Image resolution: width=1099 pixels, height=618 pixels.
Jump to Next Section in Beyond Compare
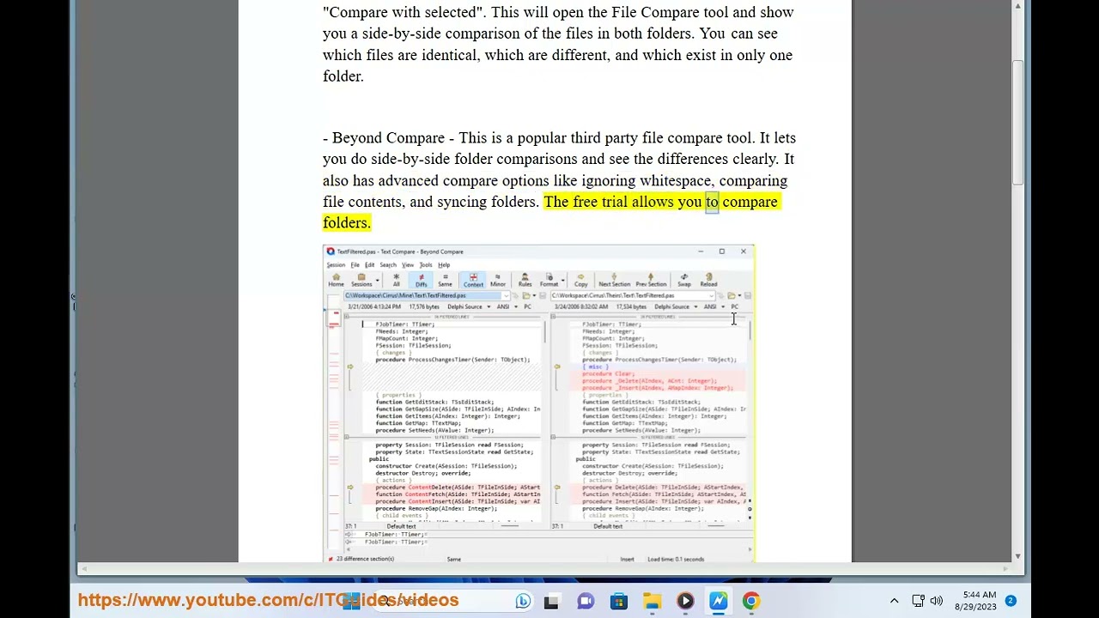coord(614,280)
